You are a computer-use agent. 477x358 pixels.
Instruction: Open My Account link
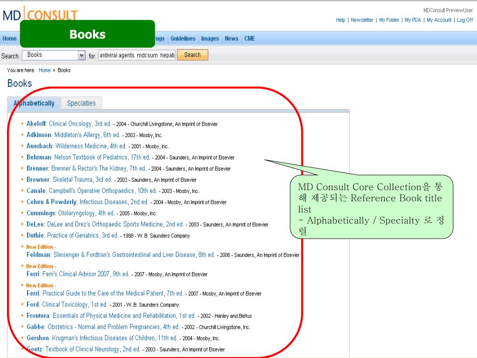[439, 20]
